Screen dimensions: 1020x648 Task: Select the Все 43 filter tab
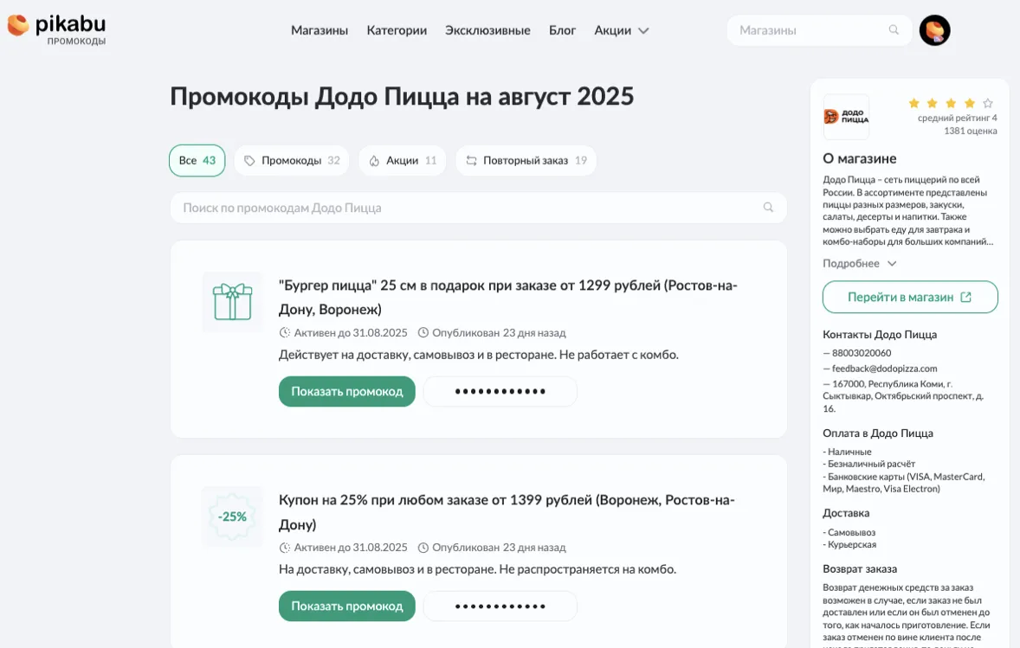click(x=197, y=161)
